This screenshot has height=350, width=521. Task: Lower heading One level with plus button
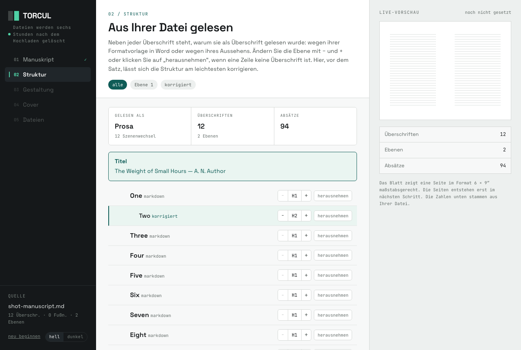tap(306, 196)
